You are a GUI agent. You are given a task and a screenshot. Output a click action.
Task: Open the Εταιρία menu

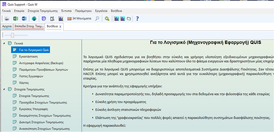click(19, 11)
